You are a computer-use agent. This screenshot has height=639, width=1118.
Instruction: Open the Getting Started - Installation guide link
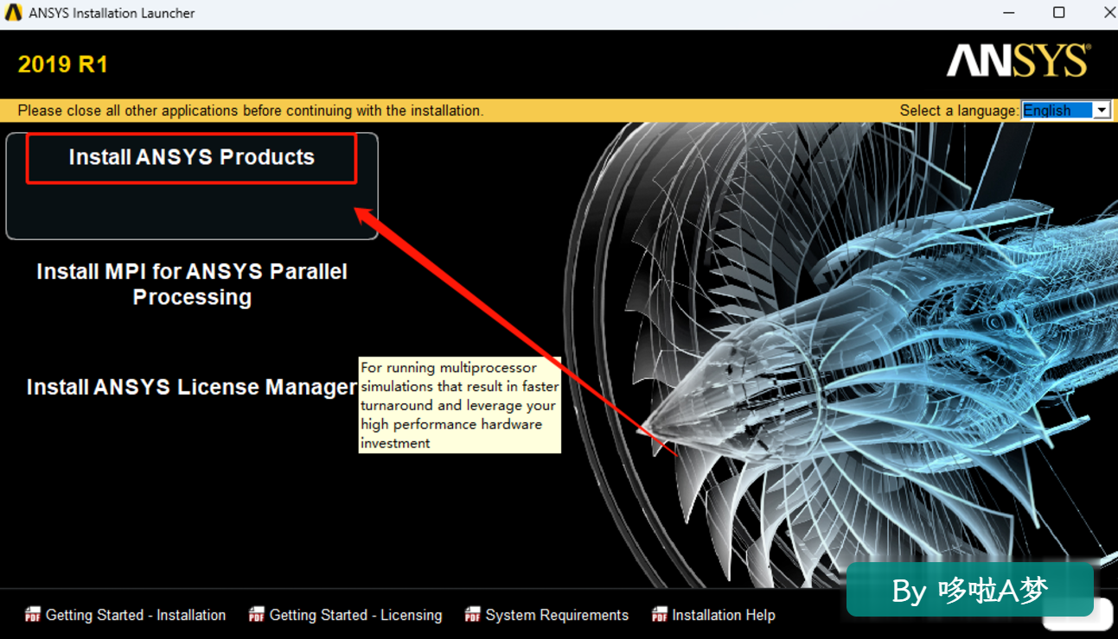(x=136, y=615)
